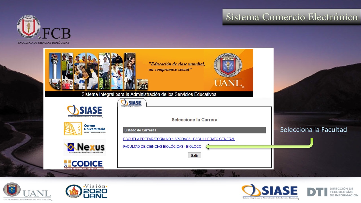Click 'Sistema Integral para la Administración' bar text
This screenshot has height=203, width=361.
pos(149,94)
